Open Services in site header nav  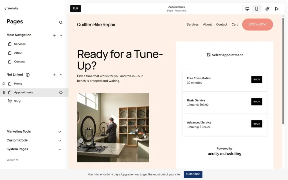[x=192, y=24]
